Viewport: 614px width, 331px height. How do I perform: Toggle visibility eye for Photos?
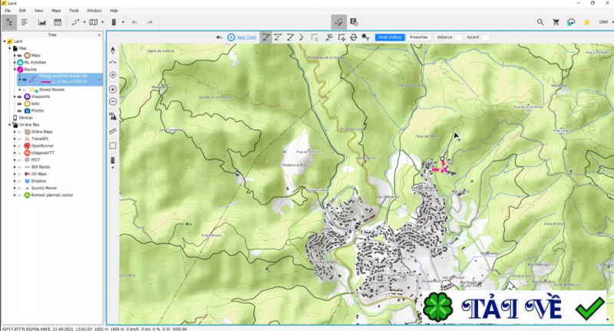[x=19, y=111]
